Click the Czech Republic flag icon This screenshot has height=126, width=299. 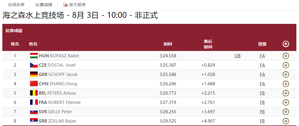(x=34, y=65)
